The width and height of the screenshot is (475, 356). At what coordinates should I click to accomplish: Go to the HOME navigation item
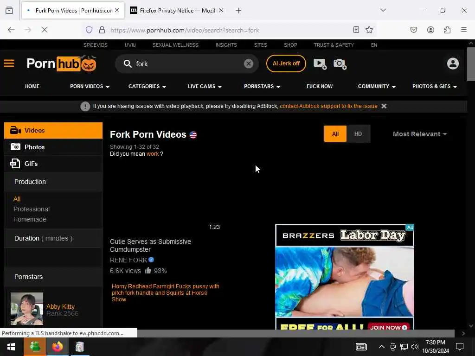click(x=32, y=86)
